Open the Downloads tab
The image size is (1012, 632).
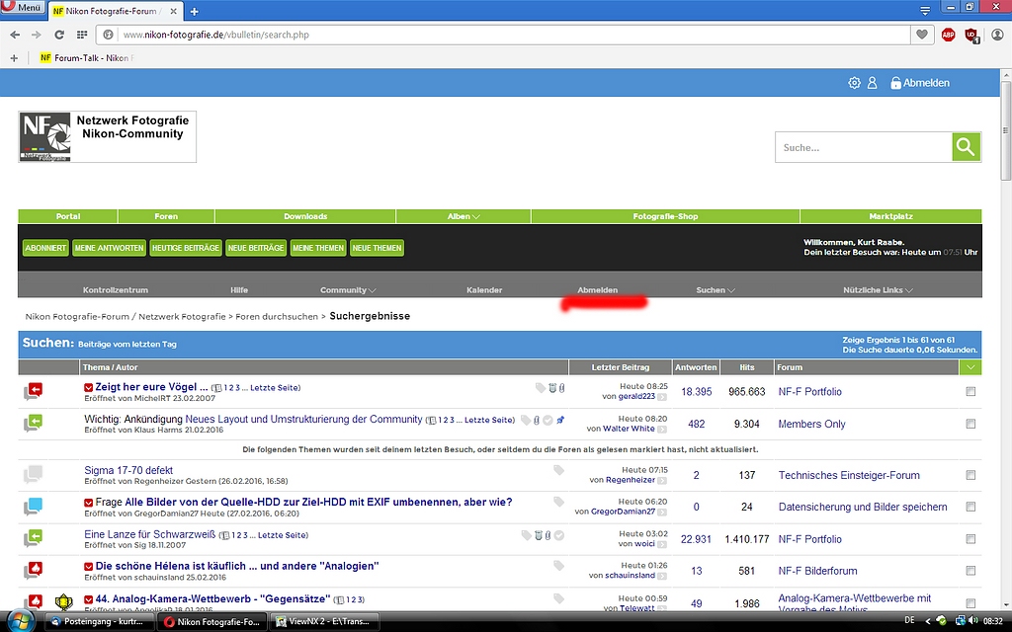pos(305,216)
